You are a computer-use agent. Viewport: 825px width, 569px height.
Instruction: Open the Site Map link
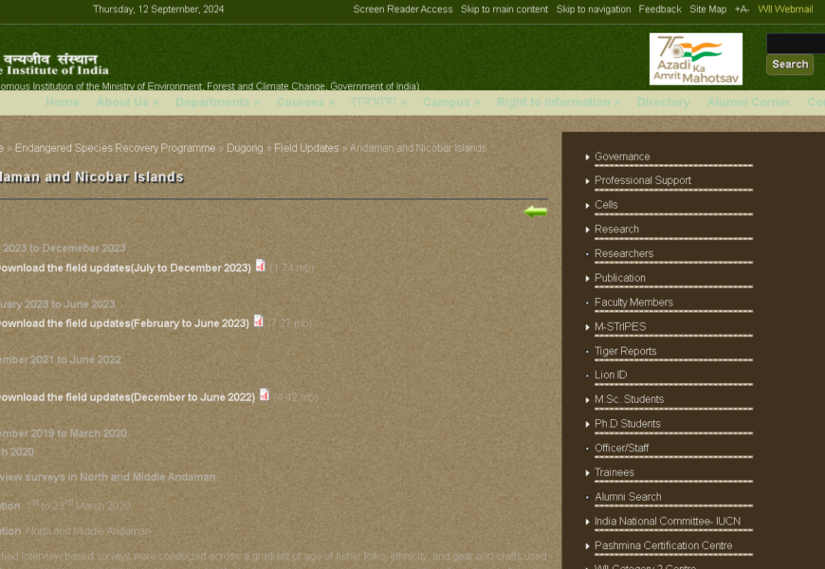pos(707,9)
